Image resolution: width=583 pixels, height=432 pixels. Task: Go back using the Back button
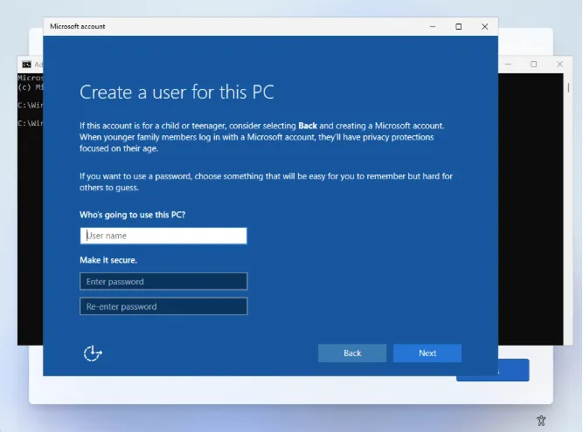(x=352, y=353)
